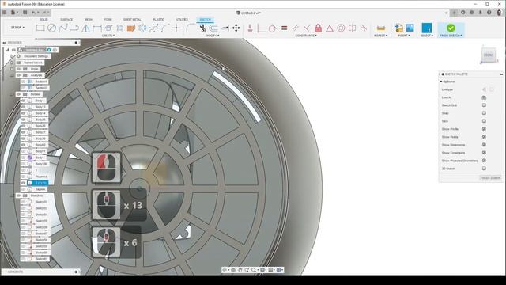Viewport: 506px width, 285px height.
Task: Select the Point sketch tool
Action: pos(176,28)
